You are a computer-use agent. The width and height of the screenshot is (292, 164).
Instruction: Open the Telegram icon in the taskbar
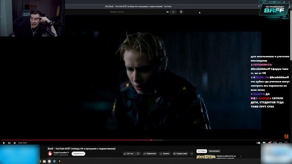[54, 161]
